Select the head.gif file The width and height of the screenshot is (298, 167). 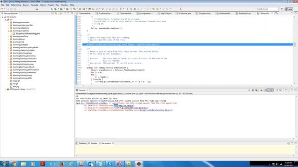(16, 81)
